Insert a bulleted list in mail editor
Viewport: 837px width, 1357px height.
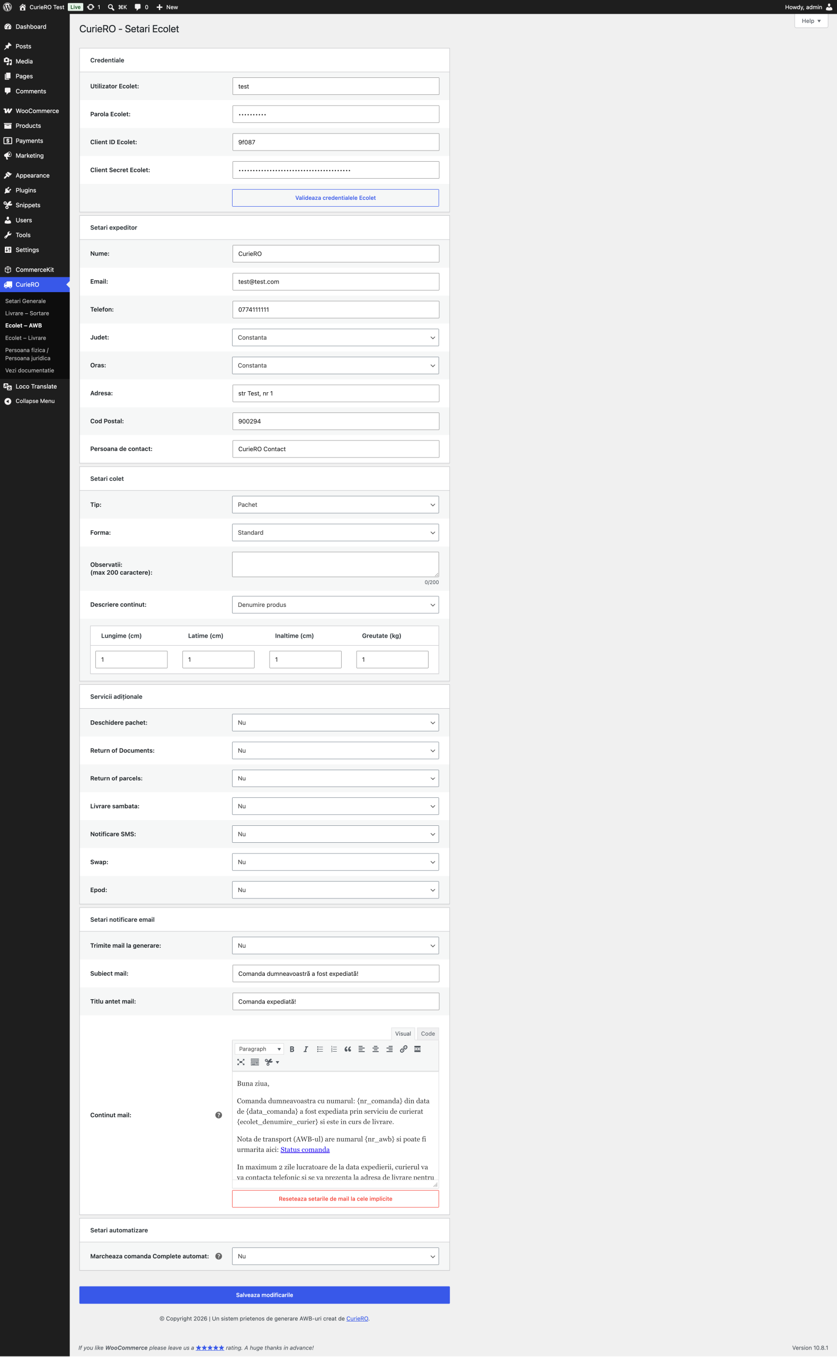click(320, 1049)
